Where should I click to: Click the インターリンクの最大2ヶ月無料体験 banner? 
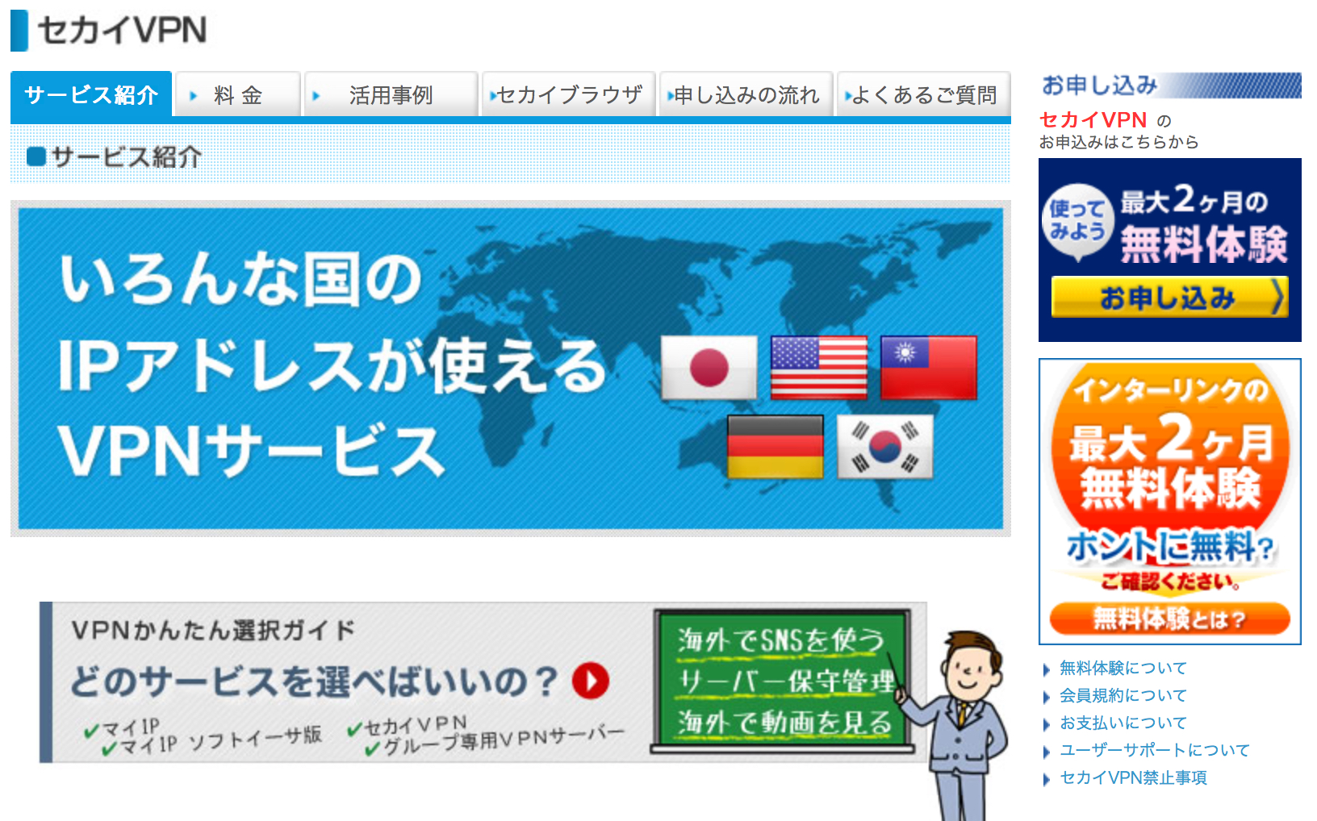pos(1169,501)
